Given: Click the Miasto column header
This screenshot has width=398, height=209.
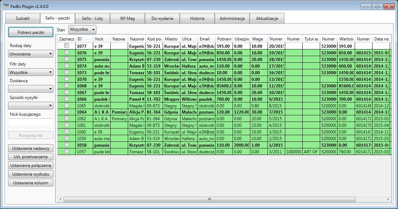Looking at the screenshot, I should click(x=171, y=39).
